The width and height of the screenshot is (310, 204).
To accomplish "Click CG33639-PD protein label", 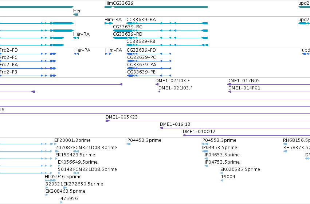I will point(141,50).
